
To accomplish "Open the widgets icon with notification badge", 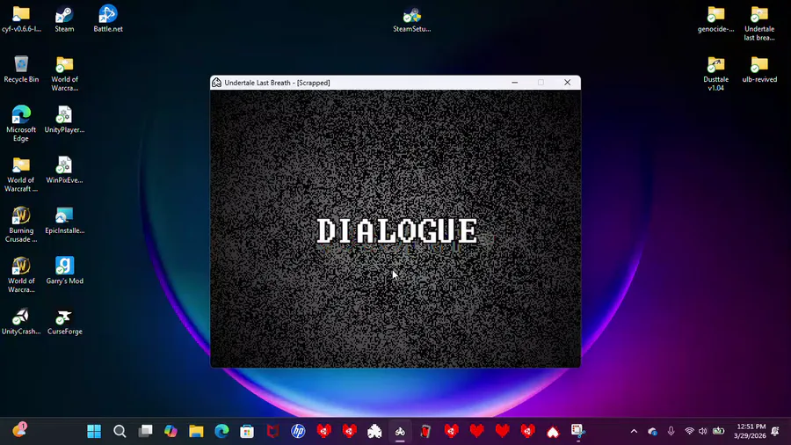I will [x=19, y=430].
